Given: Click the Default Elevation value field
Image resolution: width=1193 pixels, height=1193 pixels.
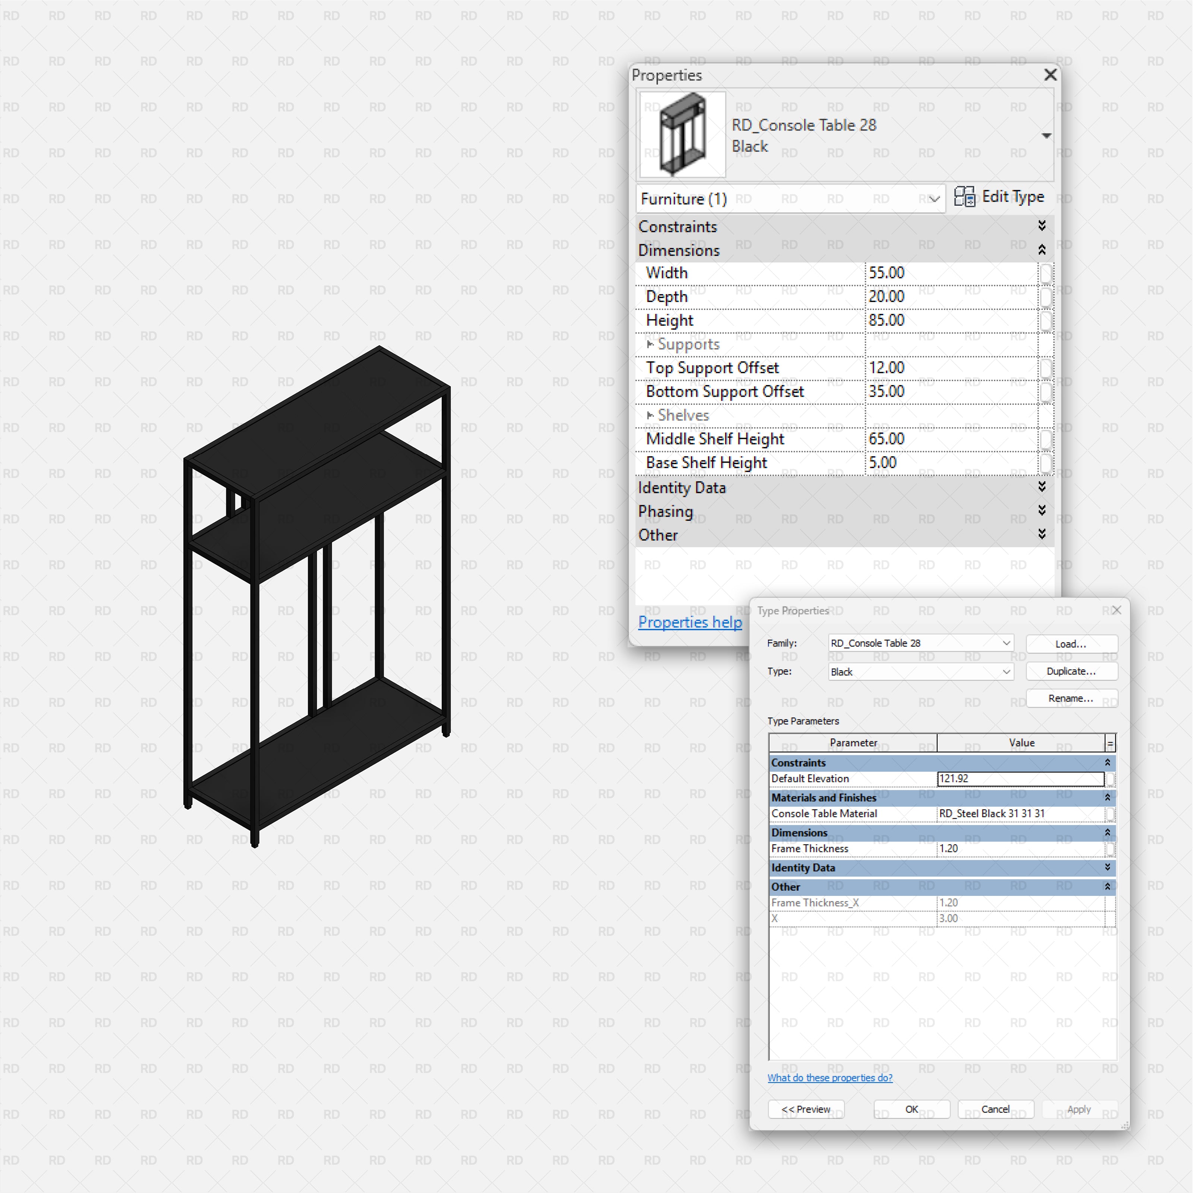Looking at the screenshot, I should [x=1020, y=779].
